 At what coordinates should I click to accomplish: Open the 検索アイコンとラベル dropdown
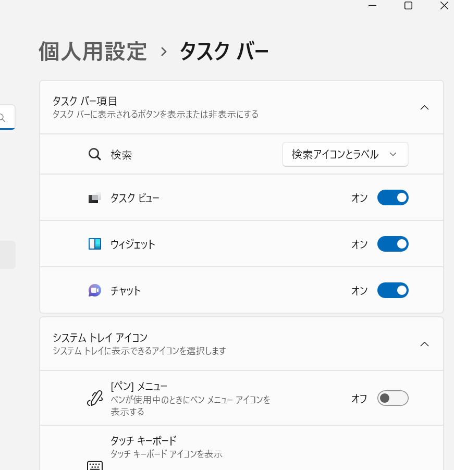tap(345, 155)
